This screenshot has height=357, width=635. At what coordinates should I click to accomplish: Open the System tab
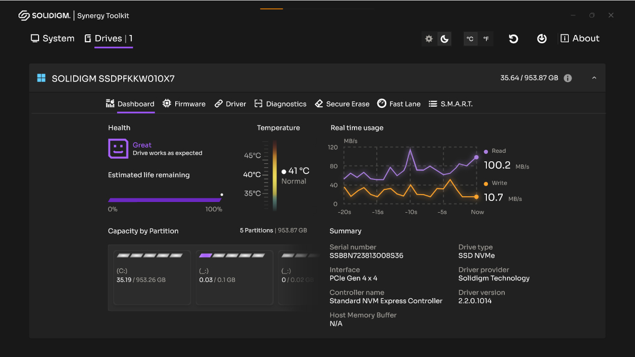pos(52,39)
